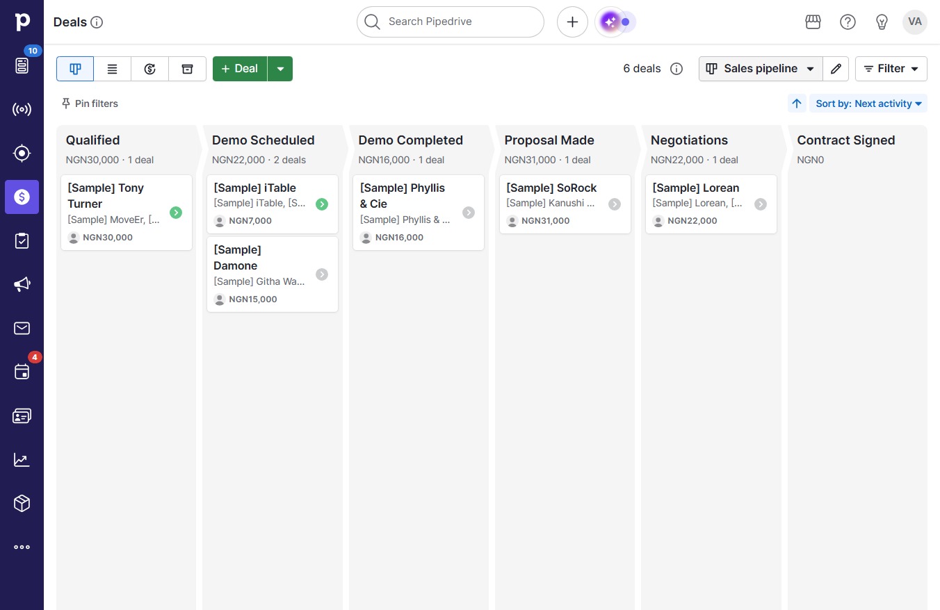Open the Help question mark icon
Image resolution: width=940 pixels, height=610 pixels.
pos(848,22)
